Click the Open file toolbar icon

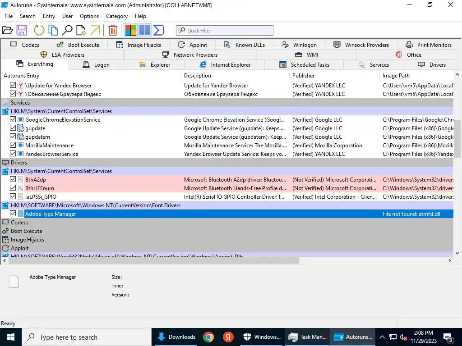(x=7, y=30)
